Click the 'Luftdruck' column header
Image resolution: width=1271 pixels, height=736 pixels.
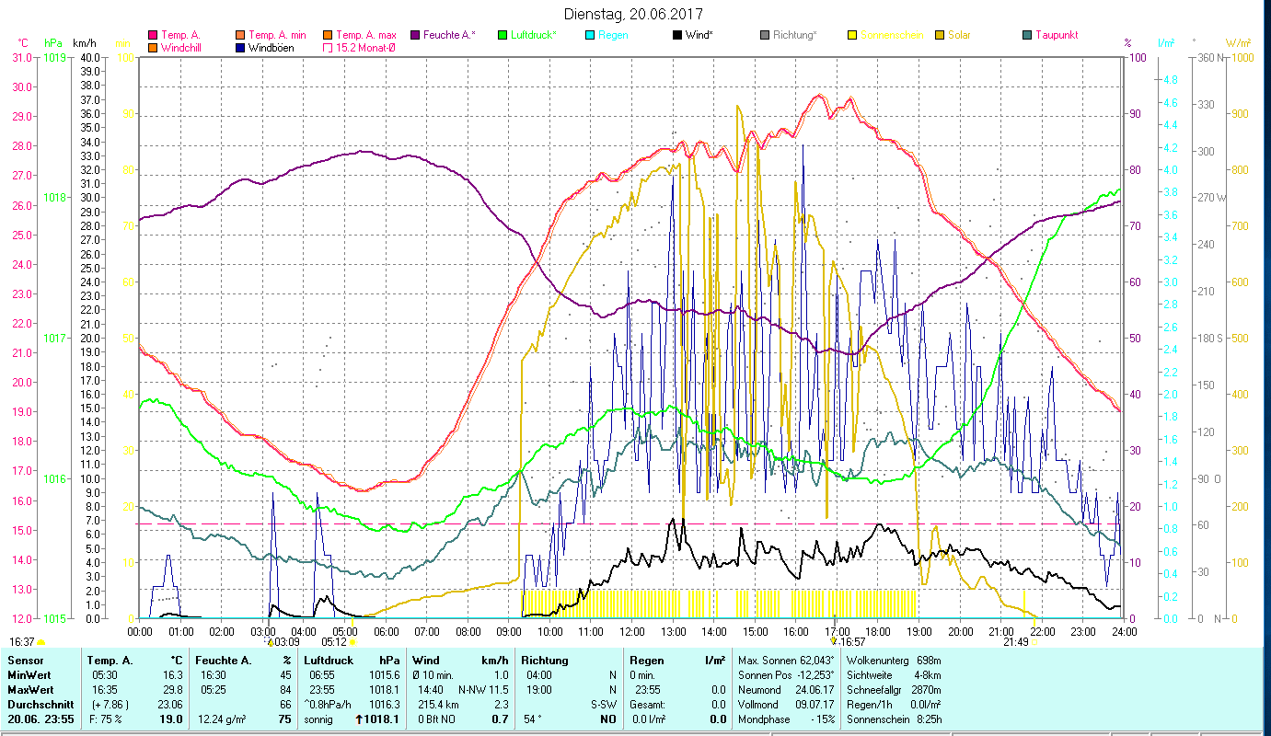329,661
